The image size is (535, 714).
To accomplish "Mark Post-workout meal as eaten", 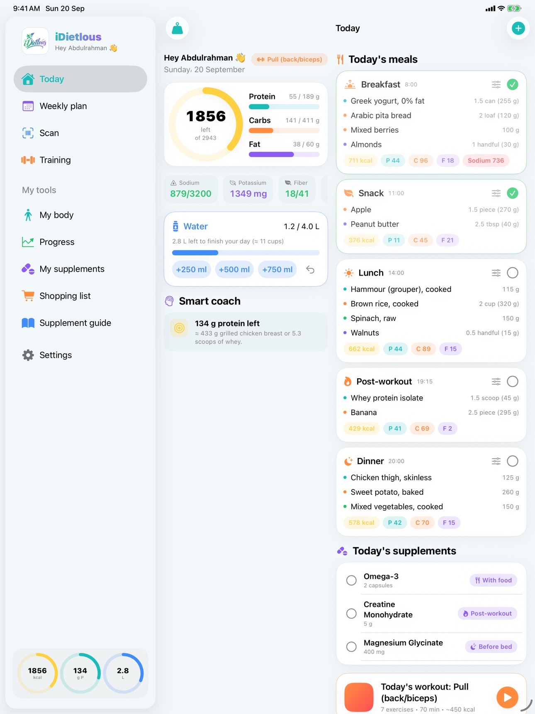I will (x=513, y=381).
